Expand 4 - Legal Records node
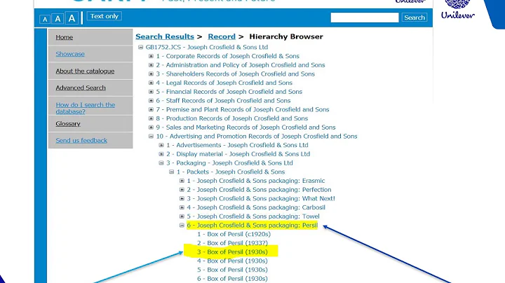The height and width of the screenshot is (283, 505). tap(151, 83)
